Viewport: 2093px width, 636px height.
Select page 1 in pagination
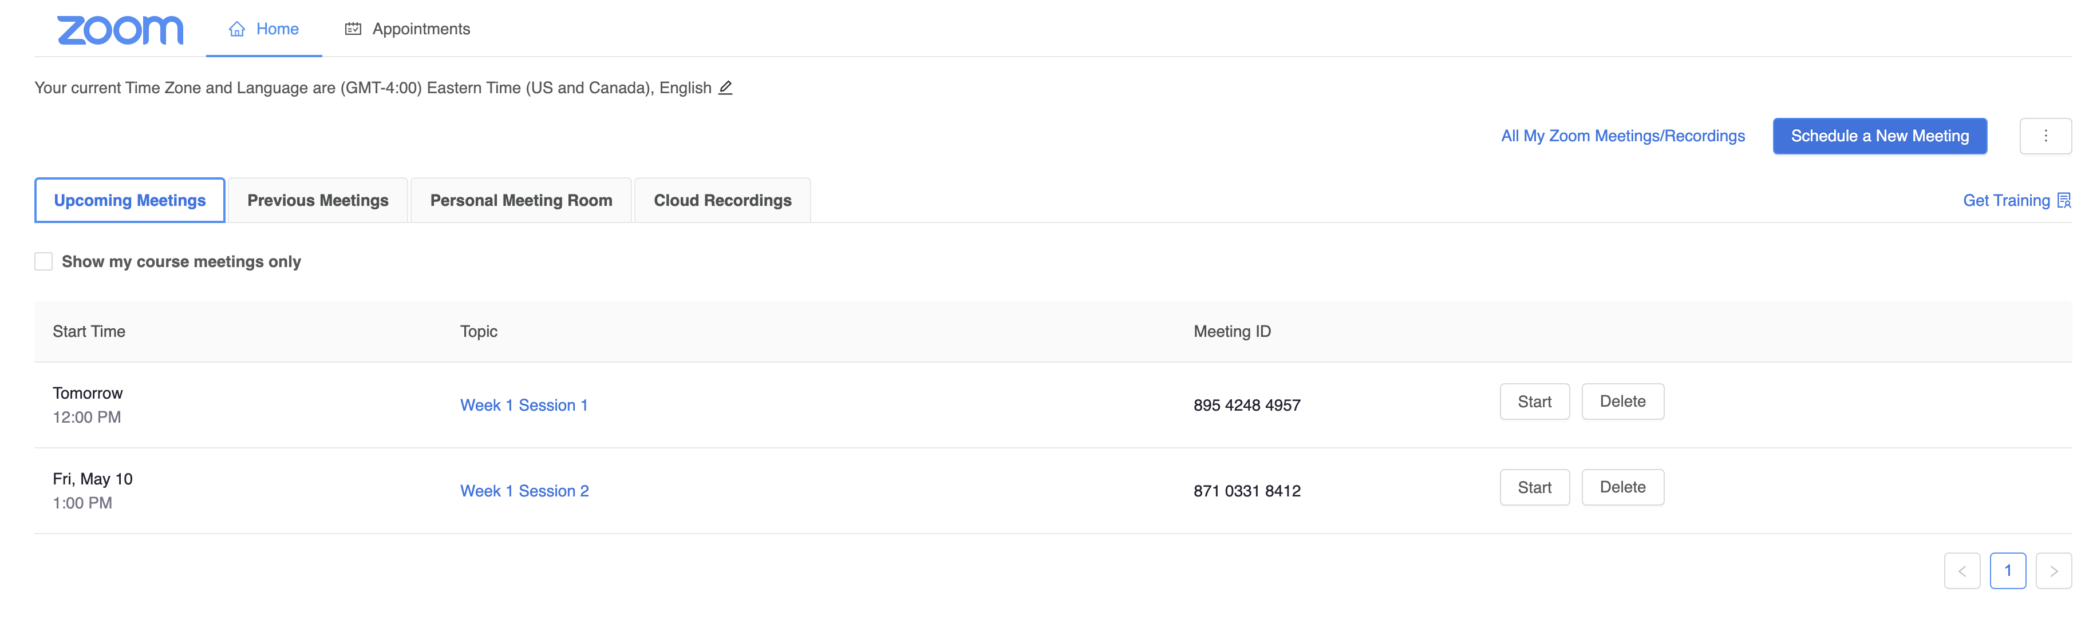click(x=2007, y=571)
